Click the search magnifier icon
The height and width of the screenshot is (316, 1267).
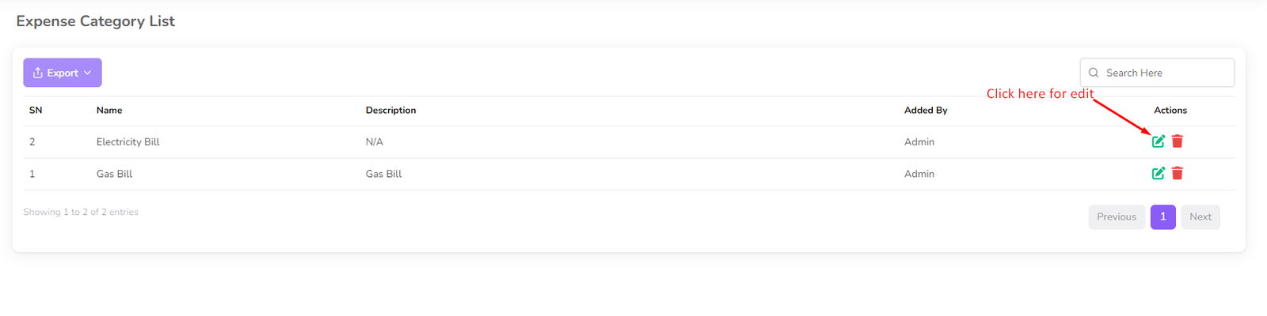[x=1094, y=73]
